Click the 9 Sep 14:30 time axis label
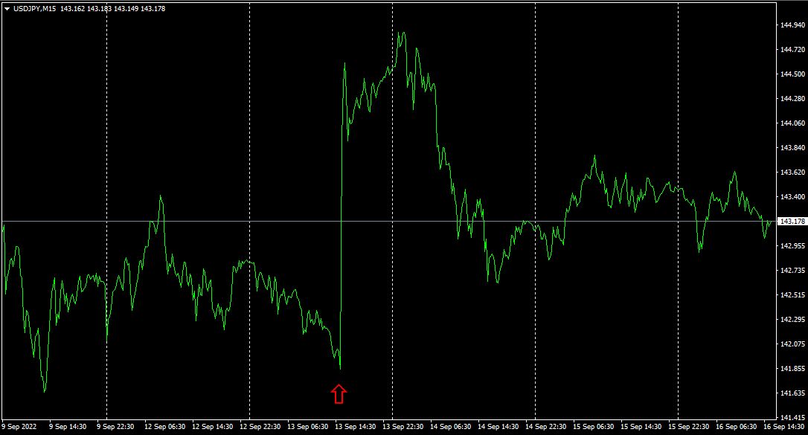The height and width of the screenshot is (435, 808). (x=68, y=427)
